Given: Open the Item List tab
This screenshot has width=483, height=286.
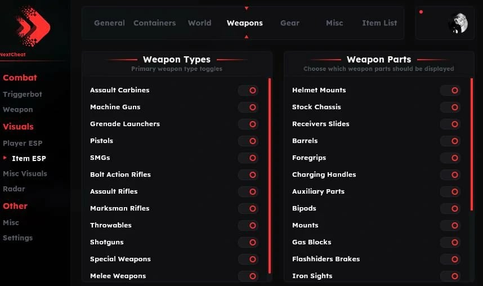Looking at the screenshot, I should tap(379, 23).
